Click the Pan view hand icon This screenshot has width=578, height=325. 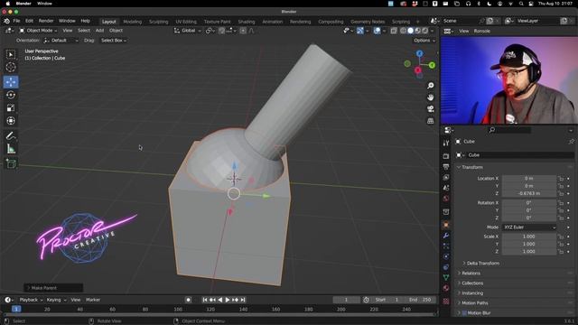430,97
